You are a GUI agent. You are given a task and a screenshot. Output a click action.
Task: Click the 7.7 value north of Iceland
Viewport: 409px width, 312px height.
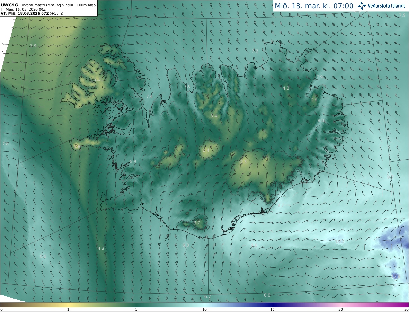(x=255, y=51)
